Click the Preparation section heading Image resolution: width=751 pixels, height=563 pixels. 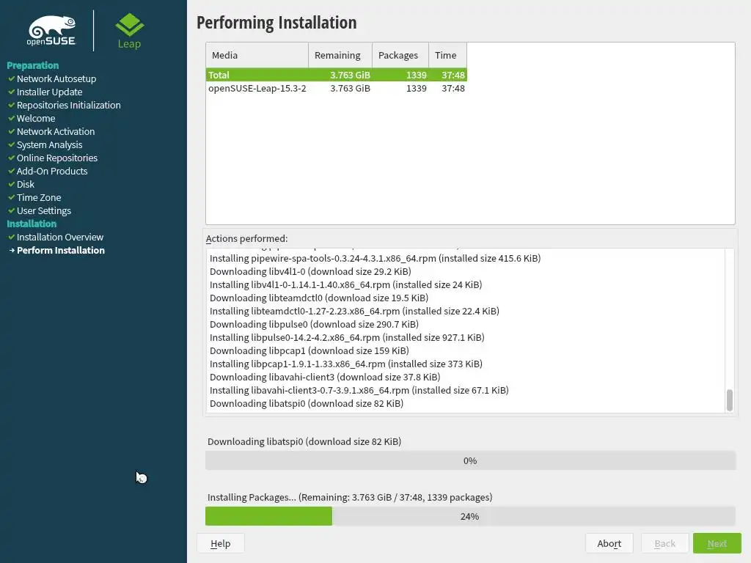[x=32, y=65]
